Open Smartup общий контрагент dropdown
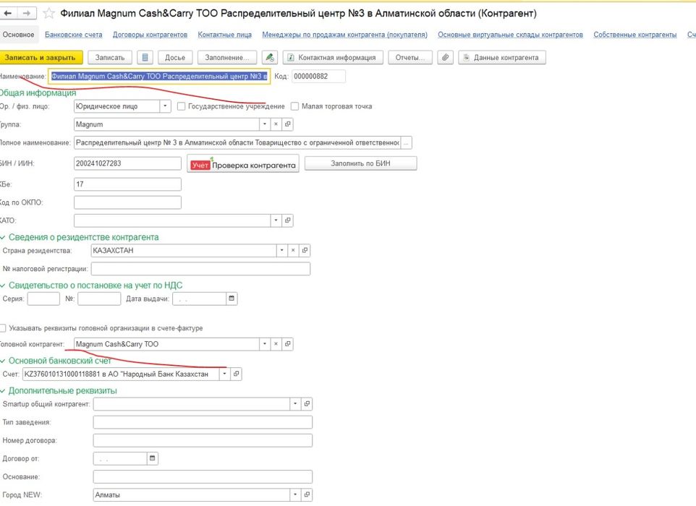This screenshot has width=696, height=506. point(295,404)
